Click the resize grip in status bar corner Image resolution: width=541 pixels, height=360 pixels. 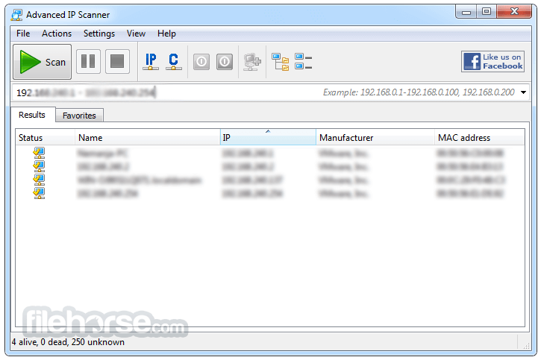(526, 346)
